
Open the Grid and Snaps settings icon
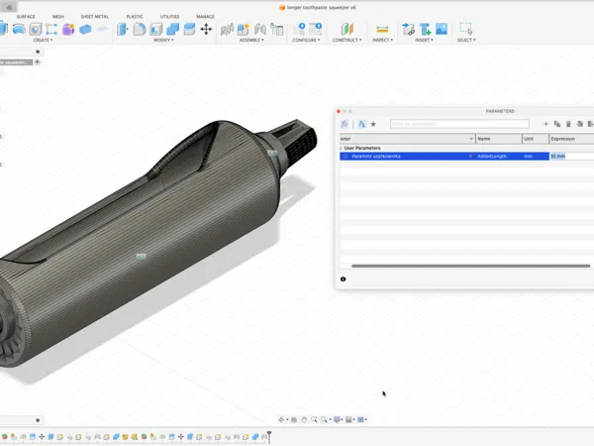coord(348,419)
